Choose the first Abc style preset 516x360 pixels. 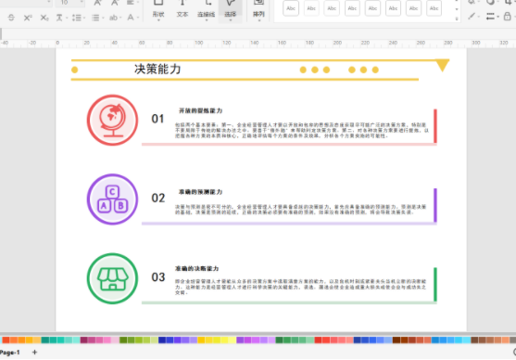point(291,8)
